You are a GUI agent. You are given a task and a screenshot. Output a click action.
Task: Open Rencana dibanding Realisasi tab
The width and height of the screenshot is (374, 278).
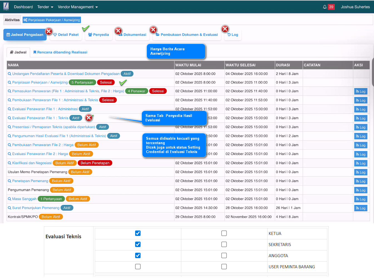[x=60, y=52]
